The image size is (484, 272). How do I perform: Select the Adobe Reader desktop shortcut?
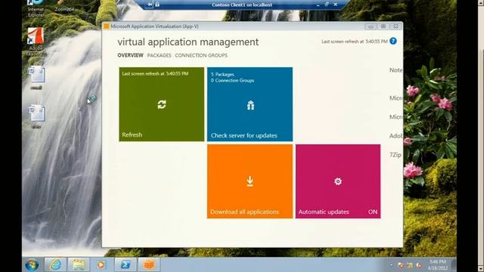click(x=36, y=42)
